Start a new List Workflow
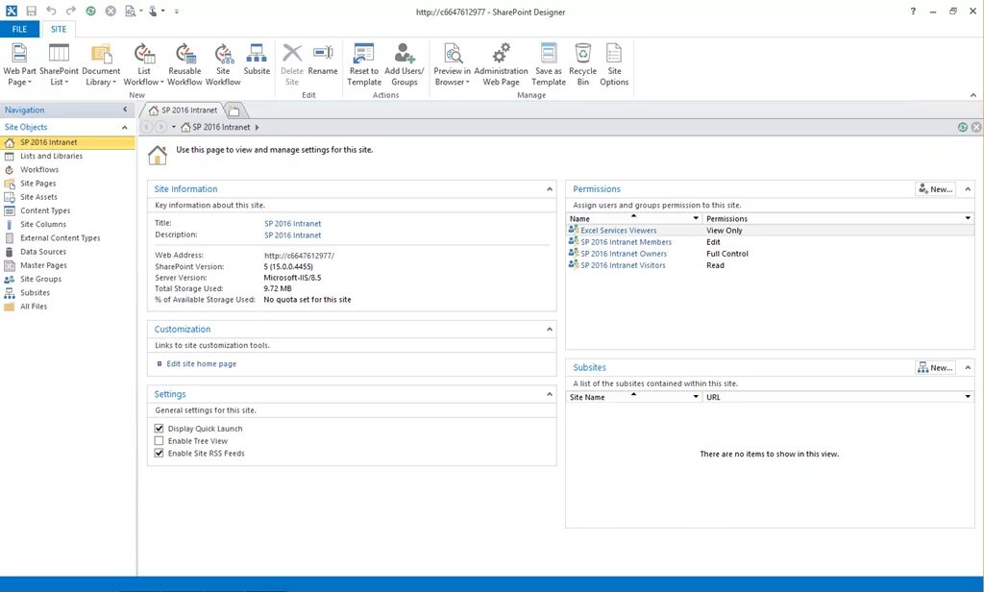 [144, 64]
